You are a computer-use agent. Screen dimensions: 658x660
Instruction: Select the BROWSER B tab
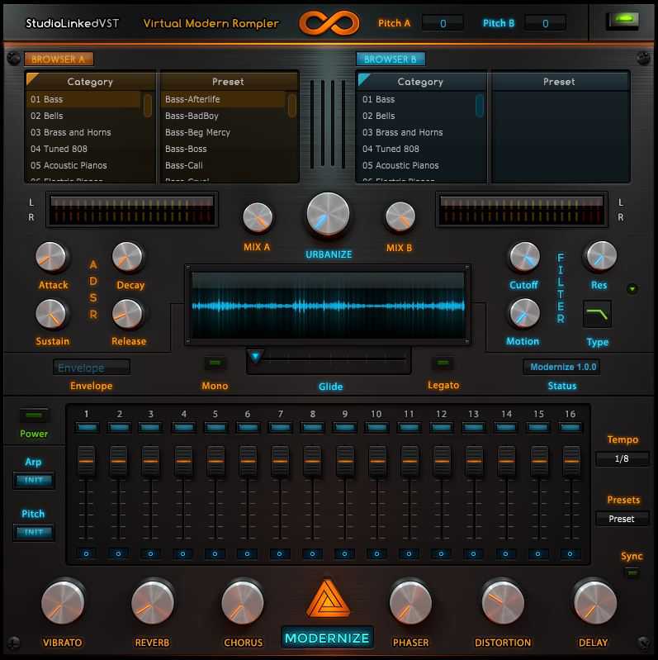point(391,59)
